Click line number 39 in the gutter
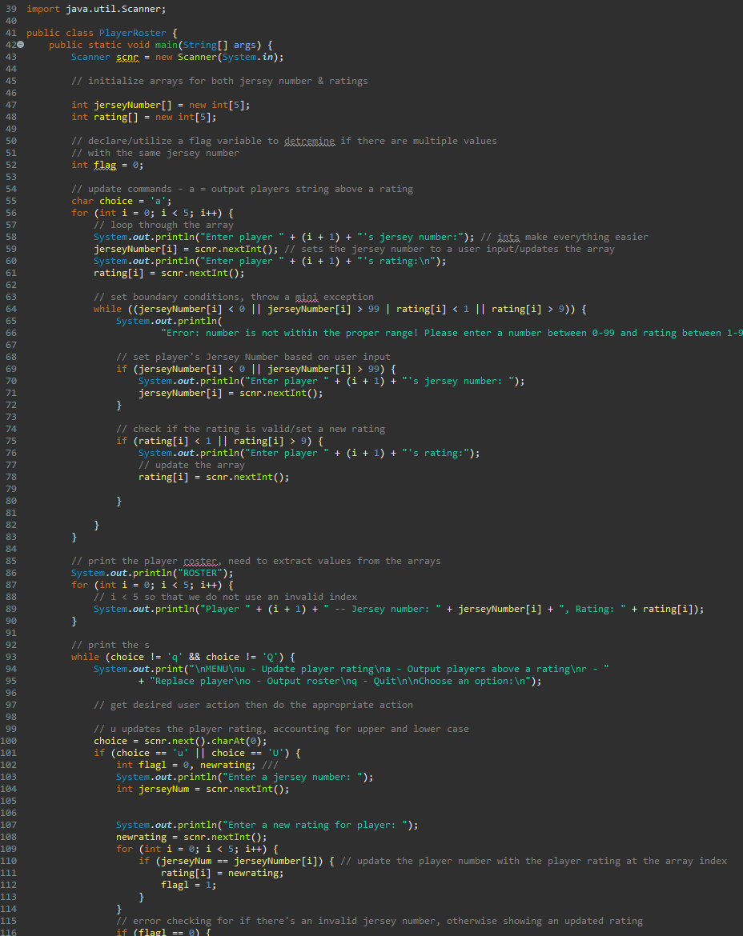This screenshot has height=936, width=743. (x=11, y=9)
